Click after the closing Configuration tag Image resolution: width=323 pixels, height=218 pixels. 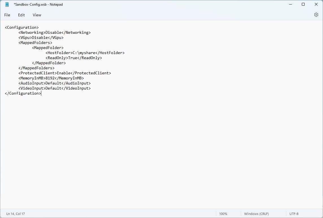coord(42,93)
